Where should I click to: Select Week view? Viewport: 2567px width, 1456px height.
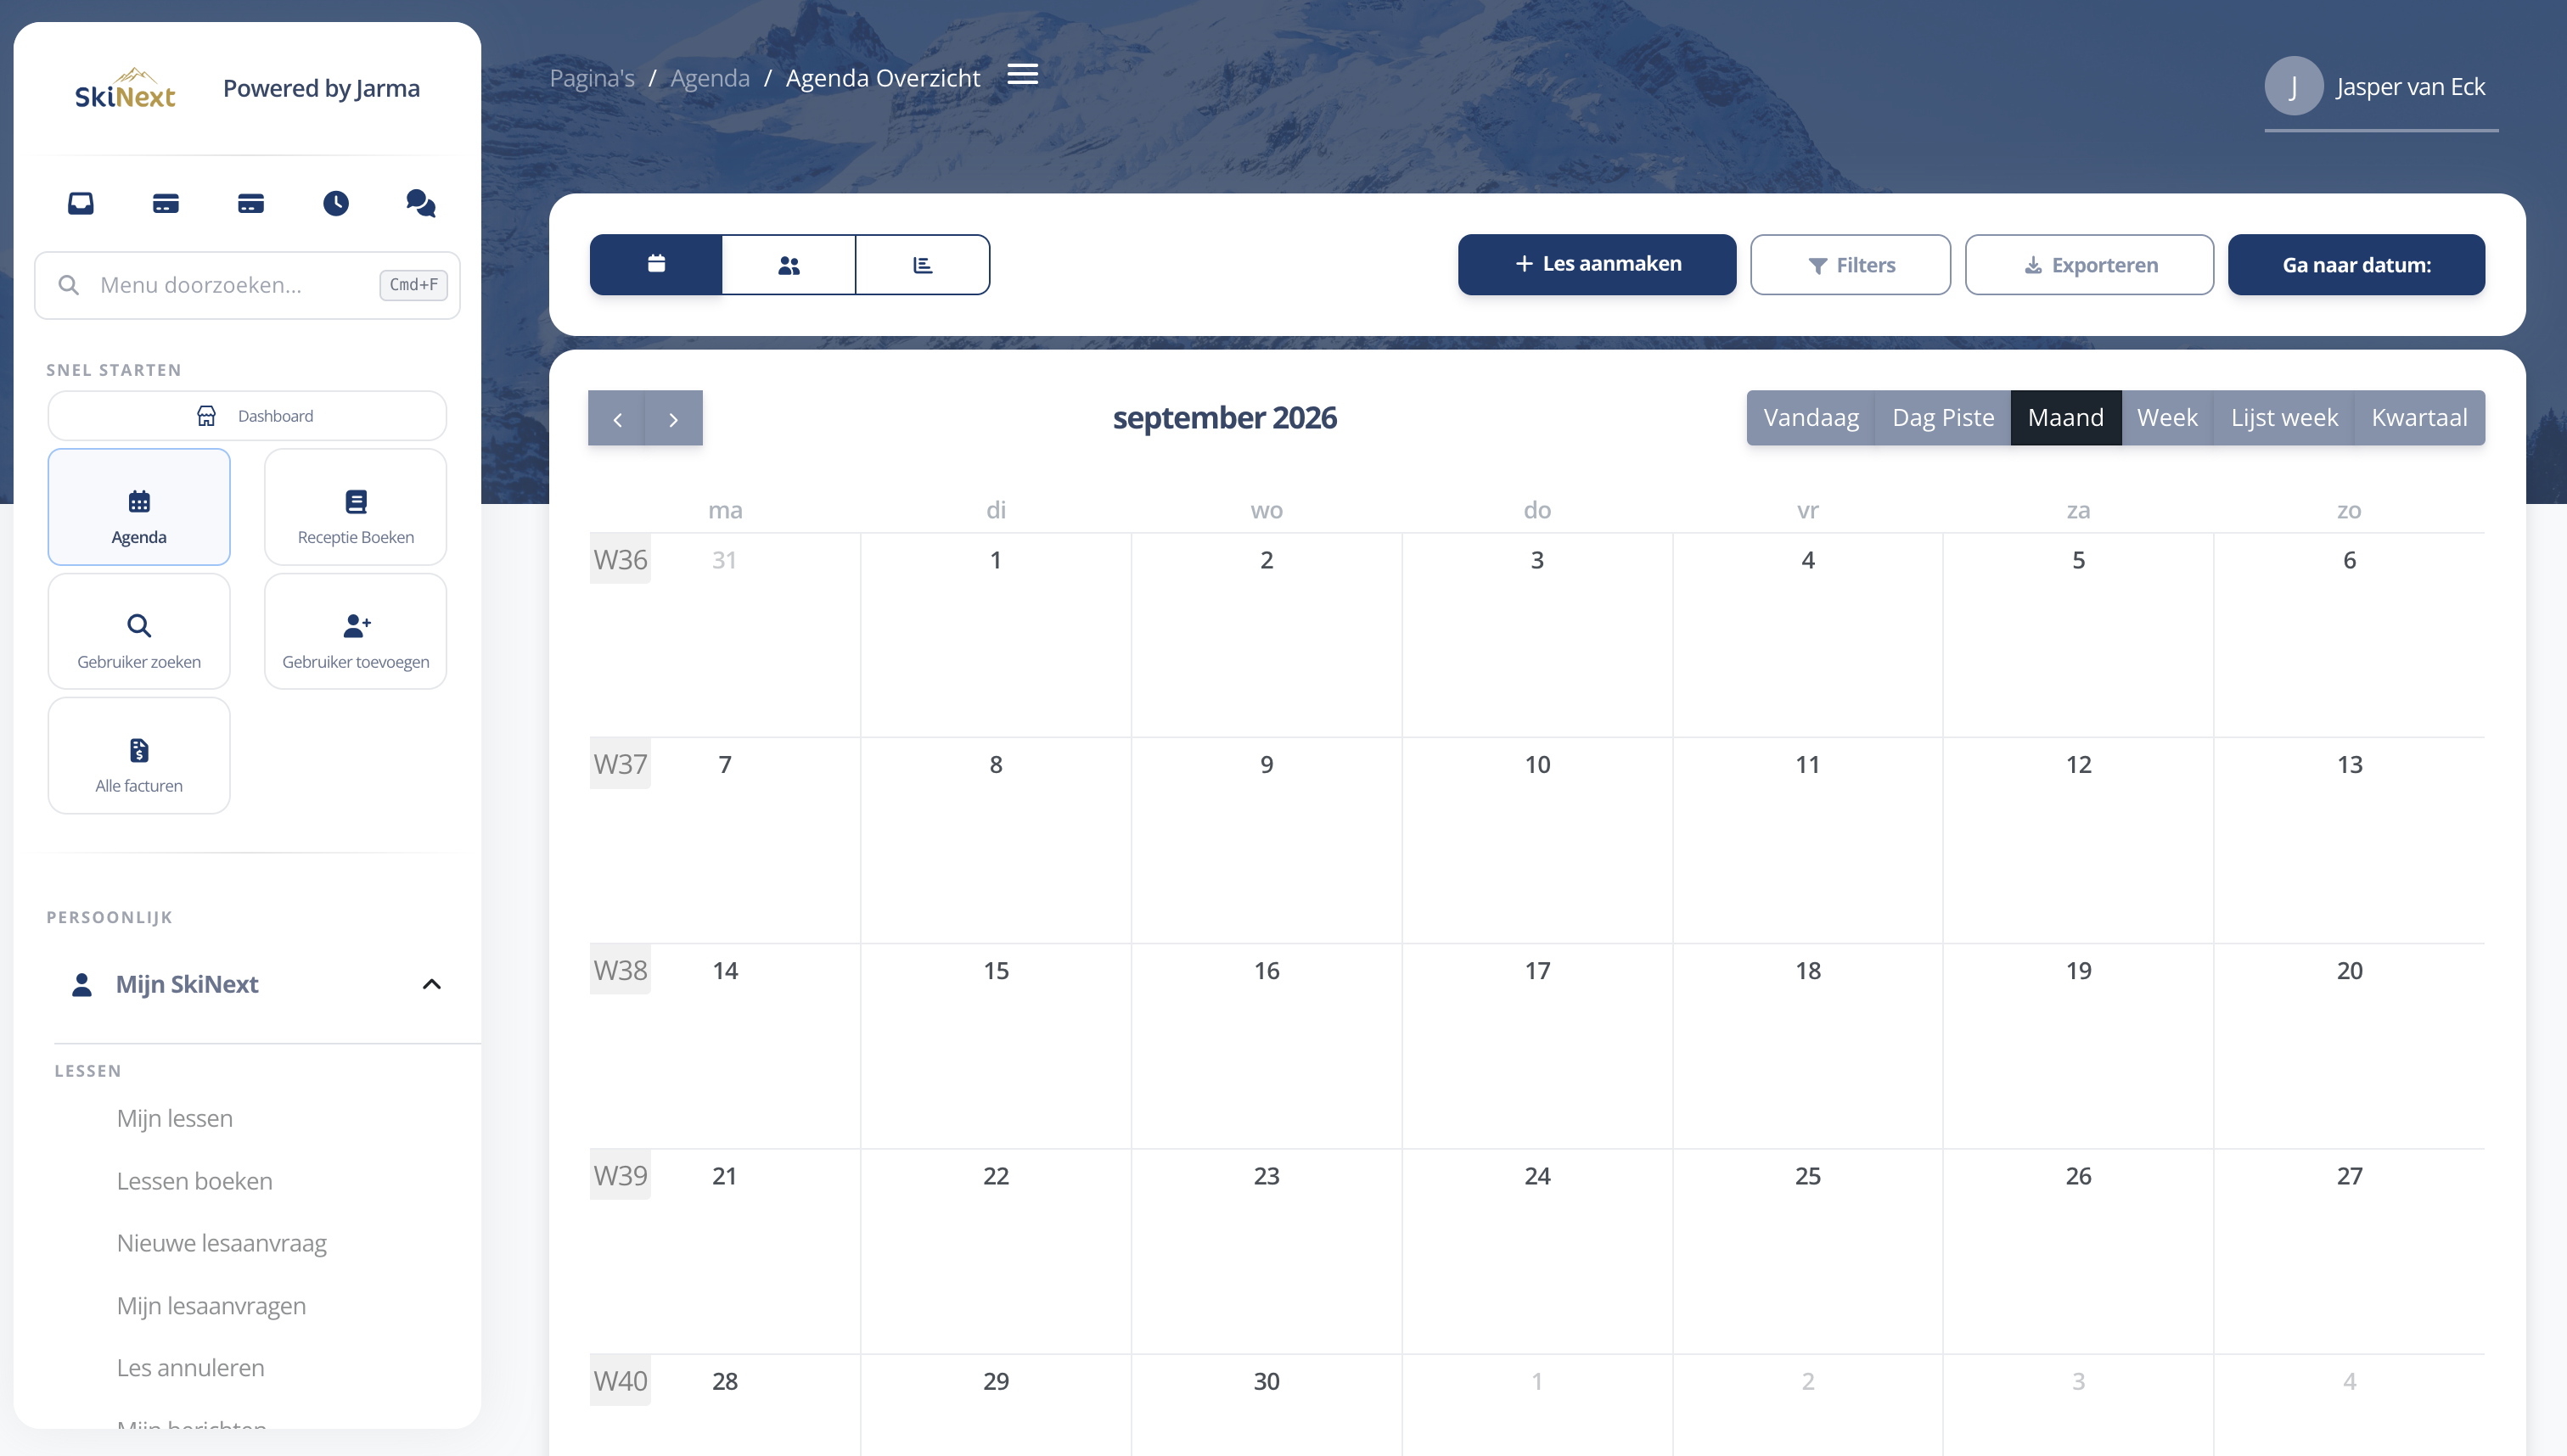tap(2167, 418)
